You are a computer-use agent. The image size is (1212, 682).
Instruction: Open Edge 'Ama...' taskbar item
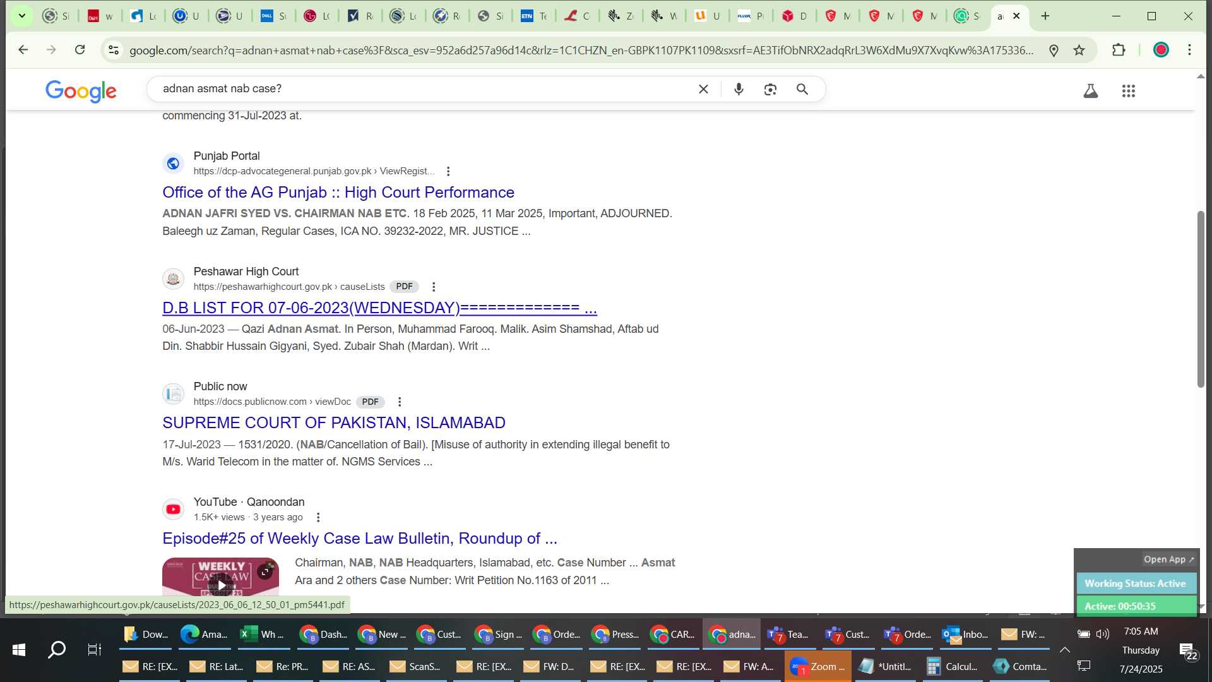coord(203,635)
